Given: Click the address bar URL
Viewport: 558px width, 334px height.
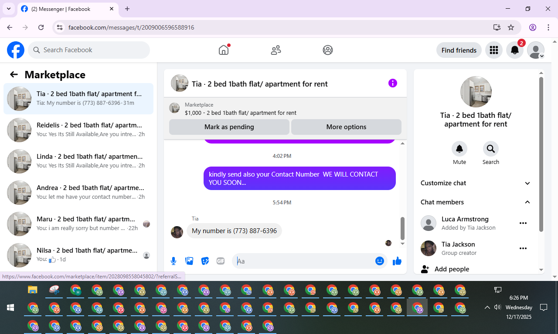Looking at the screenshot, I should click(x=131, y=27).
